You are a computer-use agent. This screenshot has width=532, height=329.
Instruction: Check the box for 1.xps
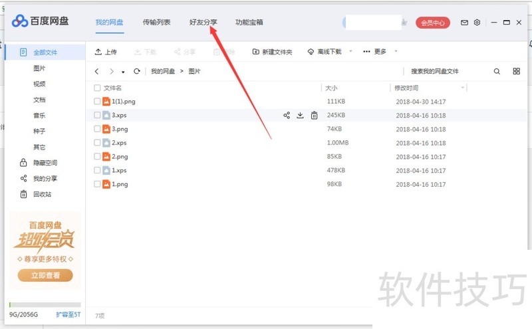pos(97,170)
